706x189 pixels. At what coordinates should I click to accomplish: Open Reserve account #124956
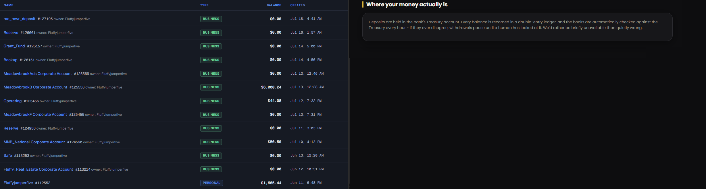(x=11, y=128)
